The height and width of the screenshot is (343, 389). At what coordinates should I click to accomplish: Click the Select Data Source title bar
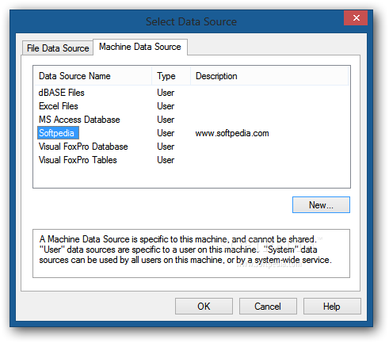[x=191, y=21]
